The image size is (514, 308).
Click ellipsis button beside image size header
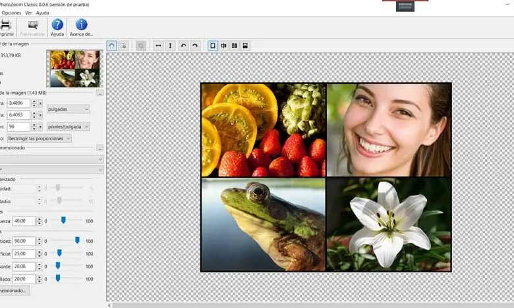[100, 93]
